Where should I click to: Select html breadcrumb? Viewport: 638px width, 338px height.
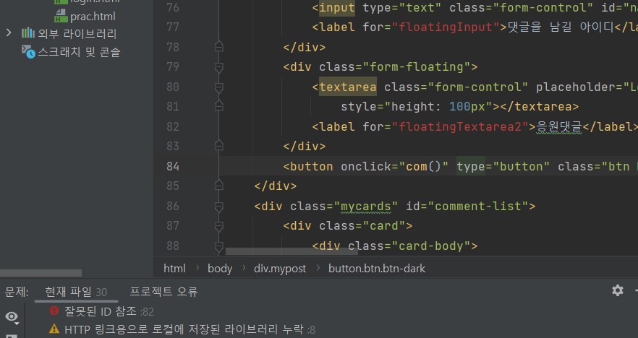174,268
